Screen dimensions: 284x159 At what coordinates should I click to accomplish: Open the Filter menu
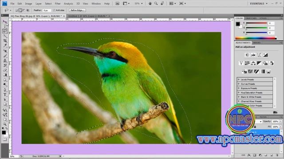tap(58, 4)
